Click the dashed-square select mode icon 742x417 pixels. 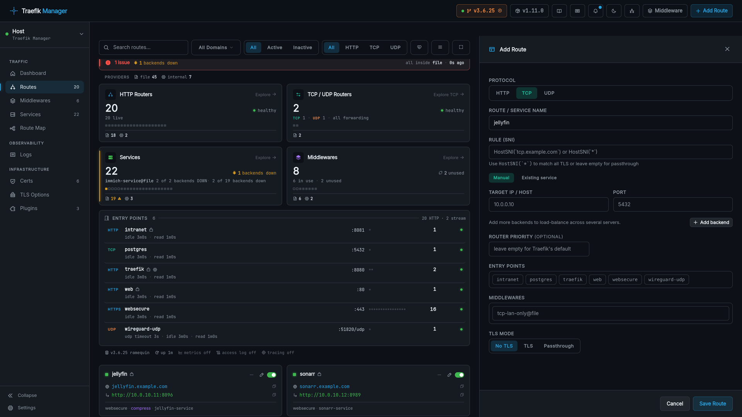click(x=461, y=47)
